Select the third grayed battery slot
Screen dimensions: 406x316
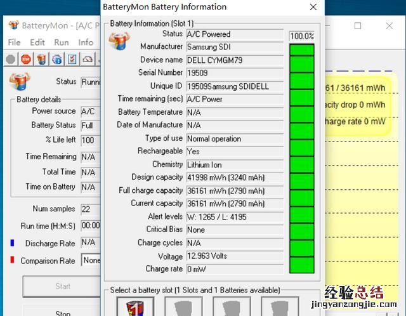[x=232, y=306]
